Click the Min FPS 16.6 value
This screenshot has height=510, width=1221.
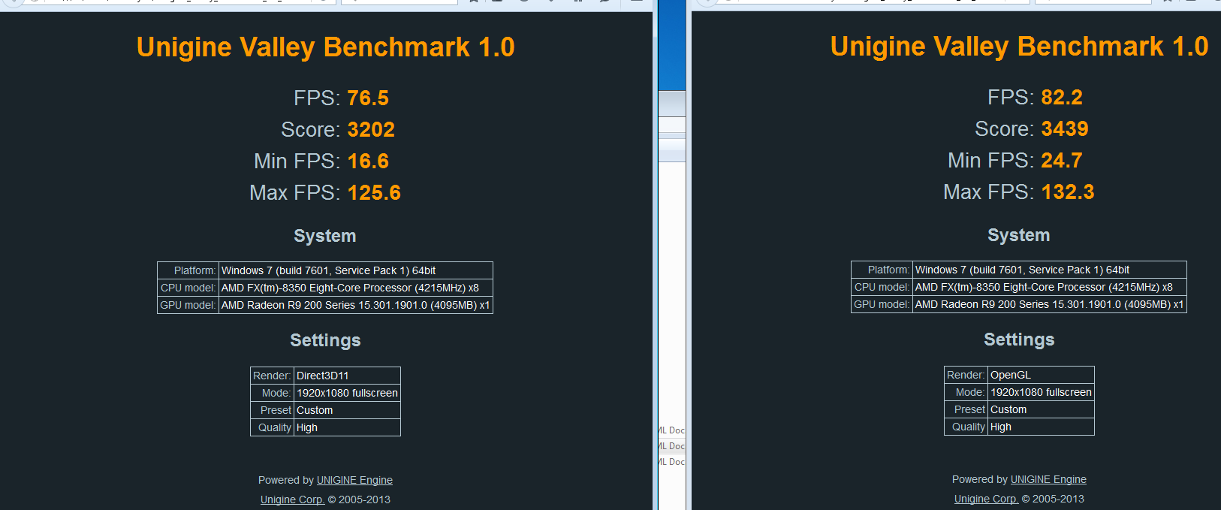pos(367,161)
